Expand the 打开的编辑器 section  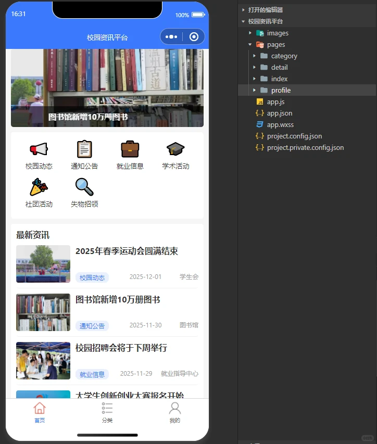coord(243,10)
